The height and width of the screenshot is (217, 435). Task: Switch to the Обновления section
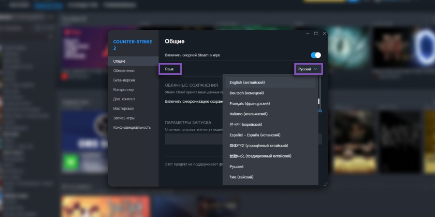pyautogui.click(x=133, y=70)
